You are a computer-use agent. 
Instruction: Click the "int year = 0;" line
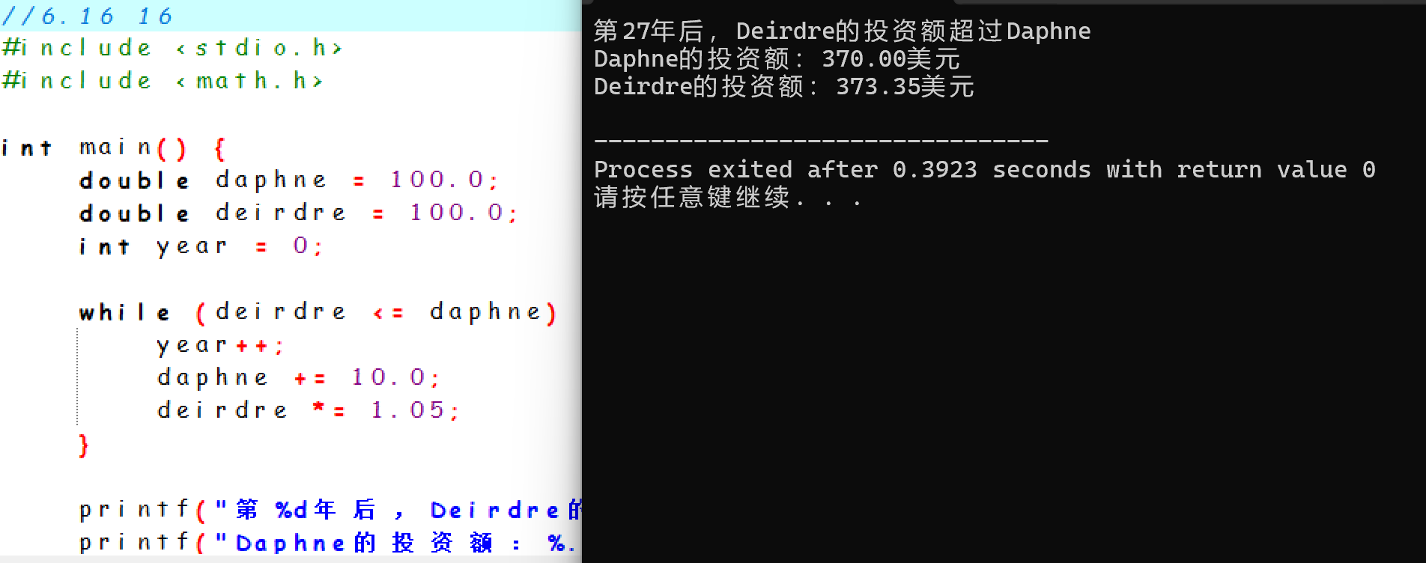[201, 246]
